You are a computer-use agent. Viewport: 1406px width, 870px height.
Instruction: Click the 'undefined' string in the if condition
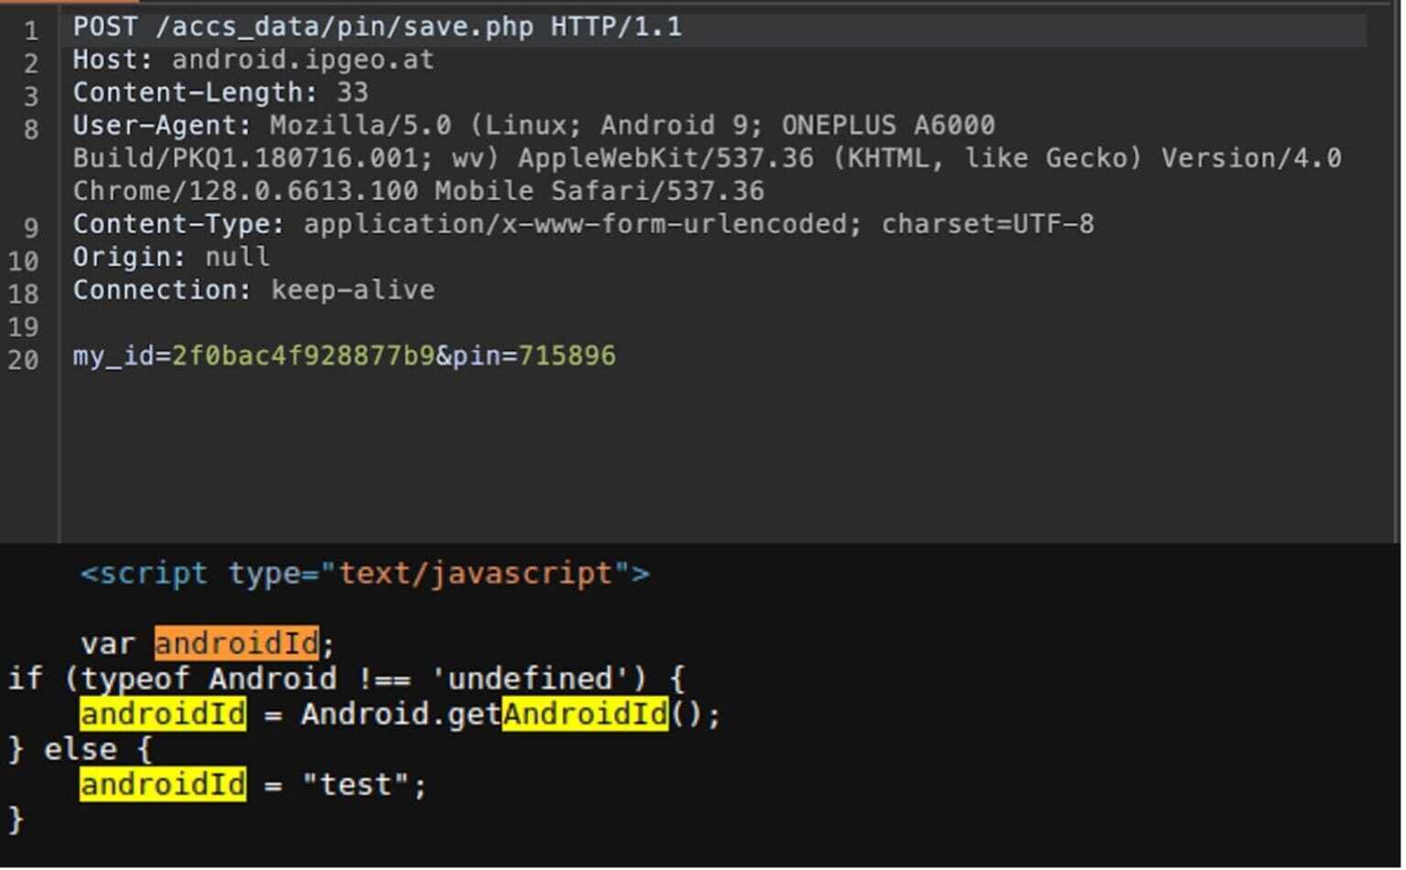529,679
